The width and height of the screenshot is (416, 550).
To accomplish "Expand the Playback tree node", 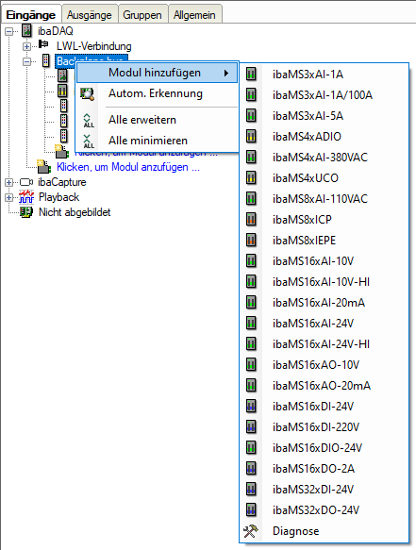I will point(8,197).
